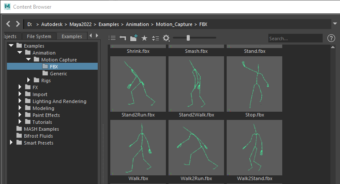Select the Walk.fbx thumbnail

tap(138, 148)
